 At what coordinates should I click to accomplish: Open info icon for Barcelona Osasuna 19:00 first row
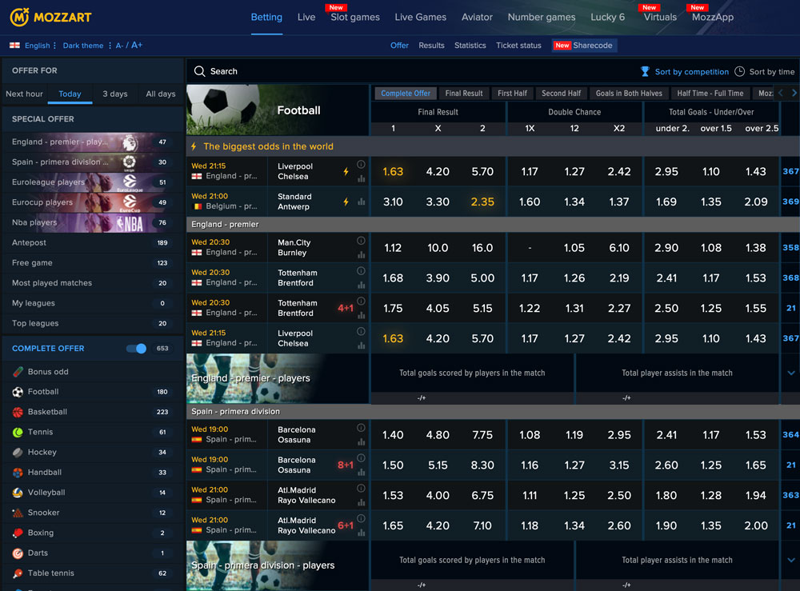(x=361, y=428)
